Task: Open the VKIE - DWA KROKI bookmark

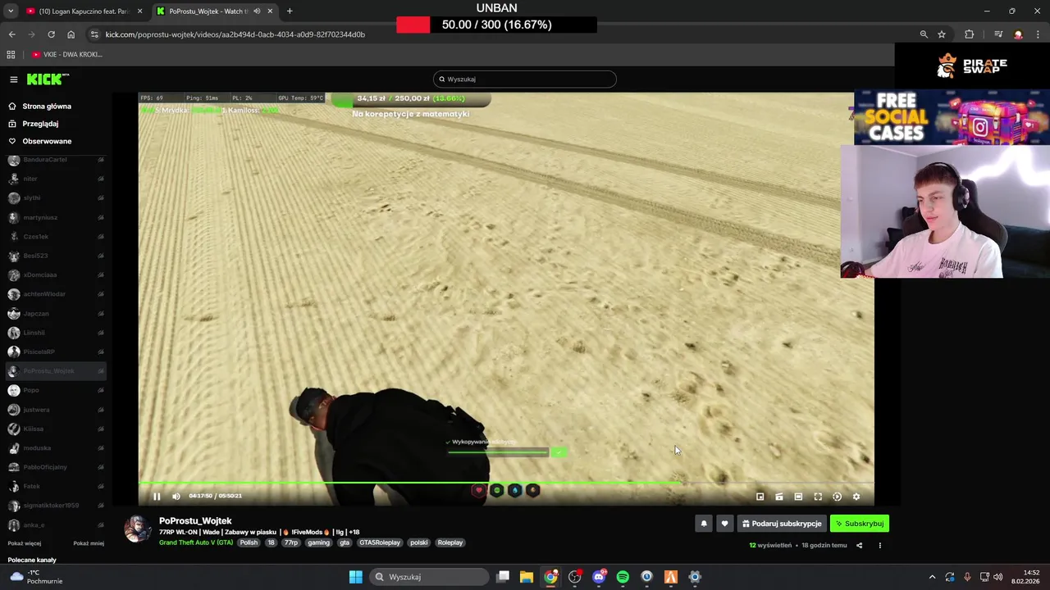Action: coord(67,55)
